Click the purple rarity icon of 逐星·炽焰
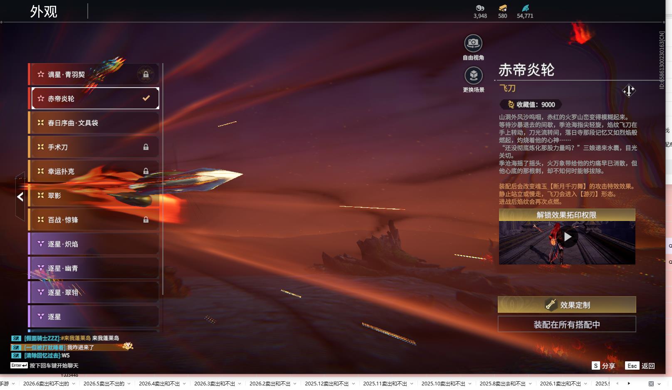The height and width of the screenshot is (390, 672). [41, 244]
